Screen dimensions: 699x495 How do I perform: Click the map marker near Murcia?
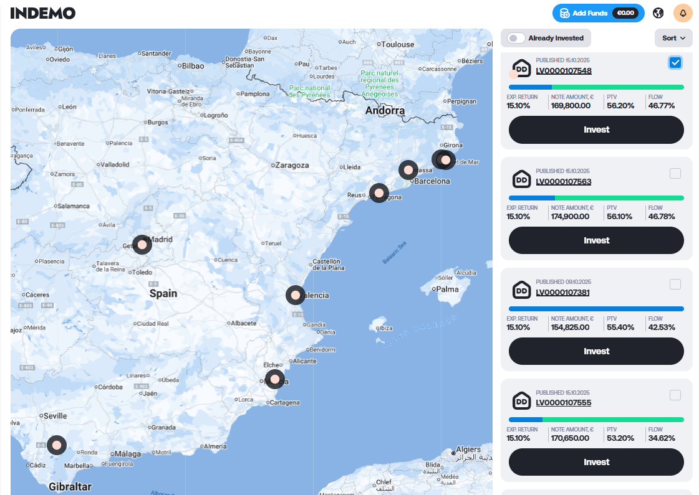click(x=275, y=379)
